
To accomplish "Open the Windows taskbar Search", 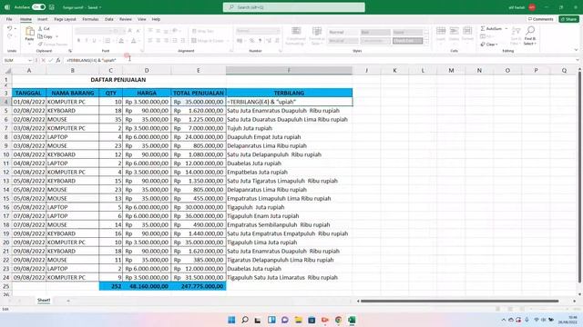I will pos(245,320).
